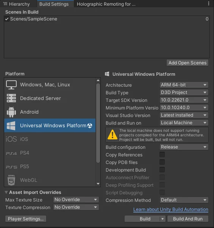214x228 pixels.
Task: Pick the PS5 platform icon
Action: tap(11, 167)
